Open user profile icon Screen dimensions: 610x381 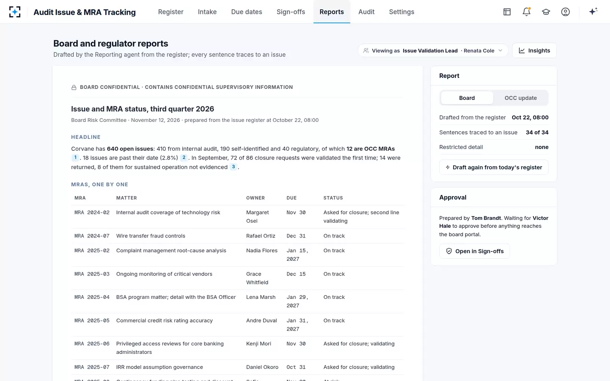[x=566, y=12]
